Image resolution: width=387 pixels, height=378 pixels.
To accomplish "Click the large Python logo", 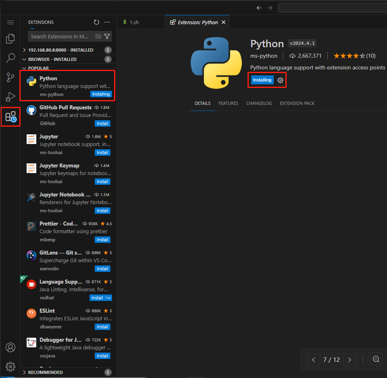I will pos(216,63).
